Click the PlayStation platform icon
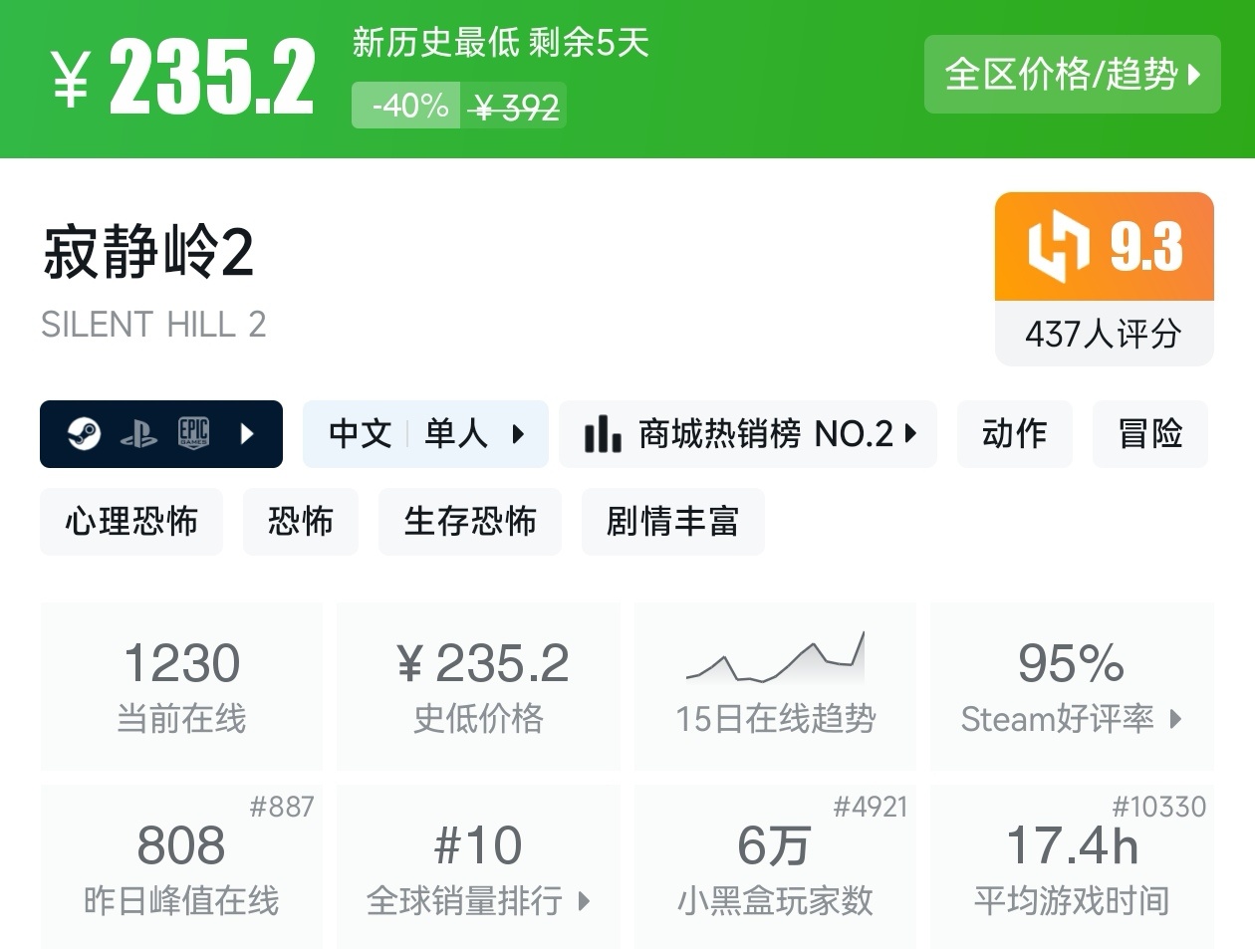This screenshot has height=949, width=1255. (x=138, y=433)
